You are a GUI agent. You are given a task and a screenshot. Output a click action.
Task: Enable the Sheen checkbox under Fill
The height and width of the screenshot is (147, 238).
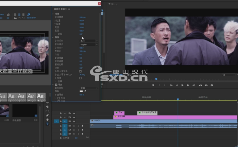point(58,98)
